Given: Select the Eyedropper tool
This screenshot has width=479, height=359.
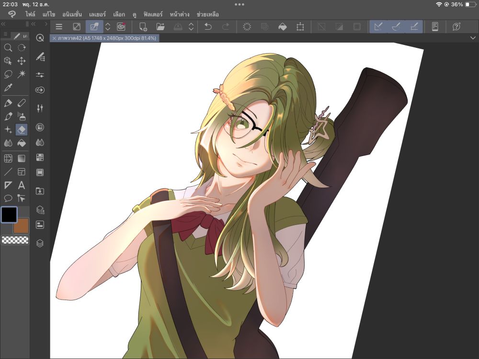Looking at the screenshot, I should (x=8, y=88).
